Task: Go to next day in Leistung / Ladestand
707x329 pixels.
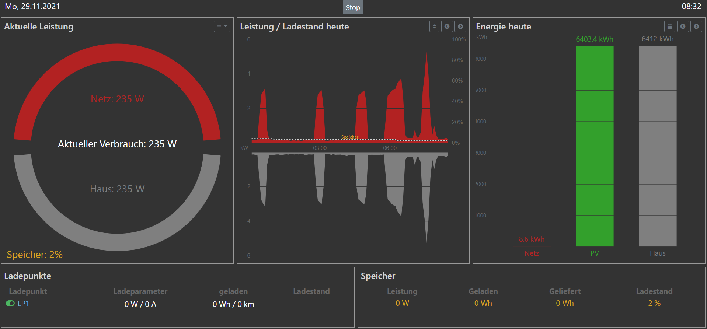Action: (460, 27)
